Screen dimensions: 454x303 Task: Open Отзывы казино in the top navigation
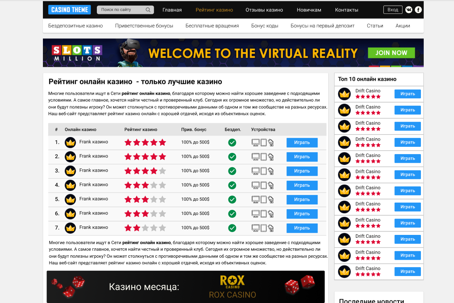tap(264, 10)
